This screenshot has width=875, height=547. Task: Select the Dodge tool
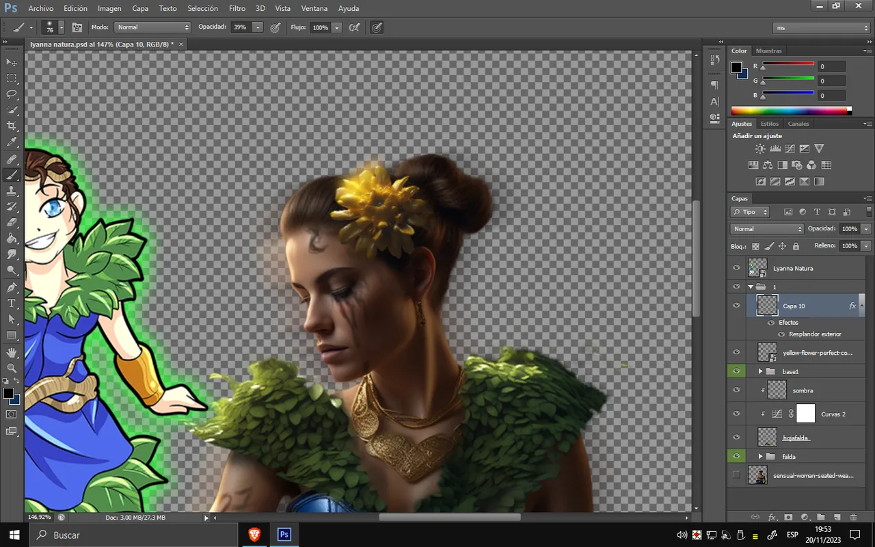(12, 270)
